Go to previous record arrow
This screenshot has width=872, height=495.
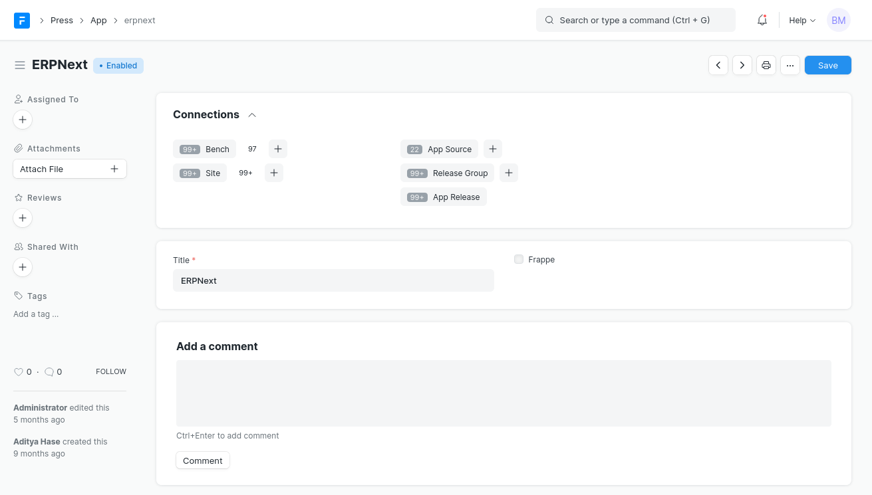tap(718, 65)
